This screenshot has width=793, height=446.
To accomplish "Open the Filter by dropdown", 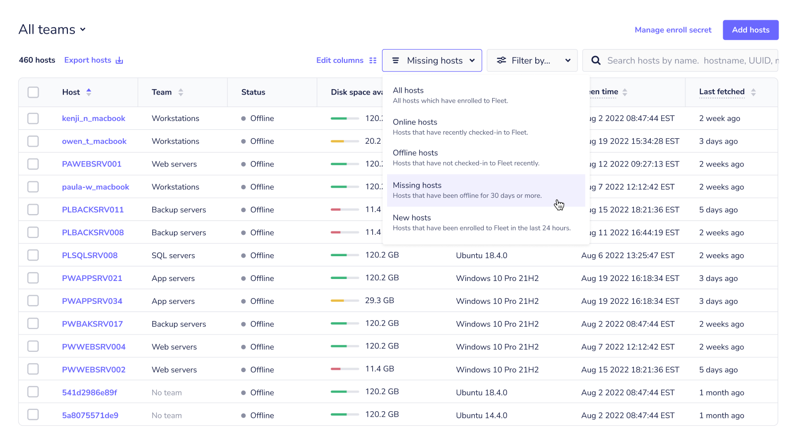I will click(532, 60).
